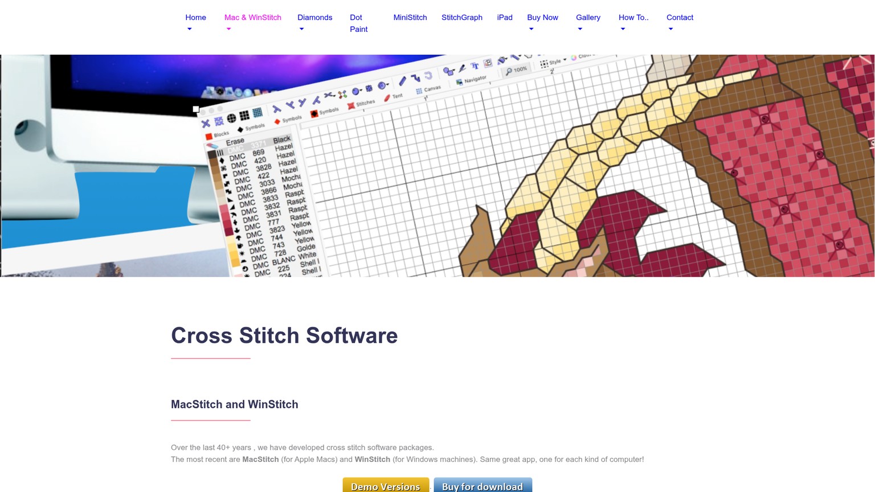
Task: Open the Mac & WinStitch menu item
Action: 253,18
